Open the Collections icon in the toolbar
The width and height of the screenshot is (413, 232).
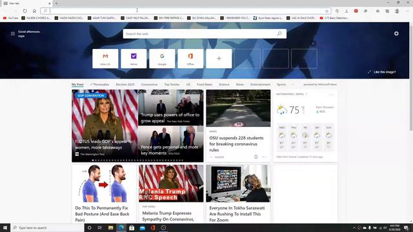pos(387,11)
